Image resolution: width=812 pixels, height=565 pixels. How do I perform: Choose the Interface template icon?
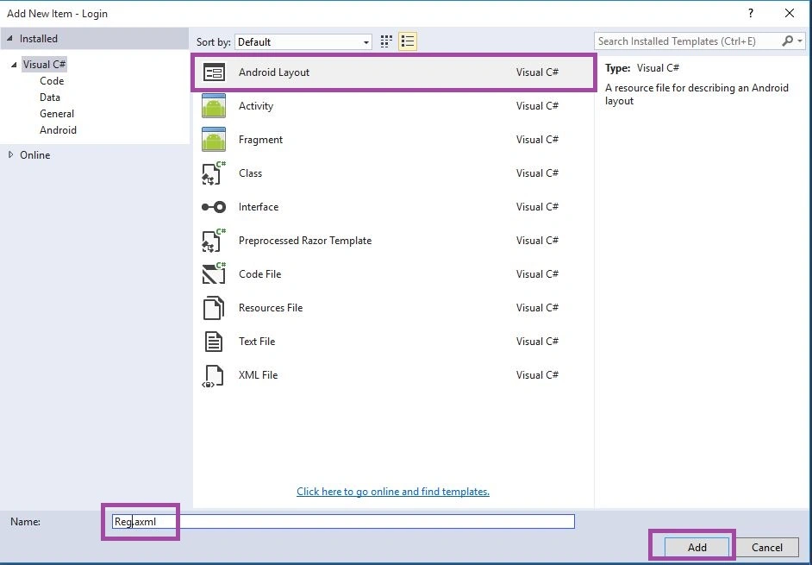214,207
